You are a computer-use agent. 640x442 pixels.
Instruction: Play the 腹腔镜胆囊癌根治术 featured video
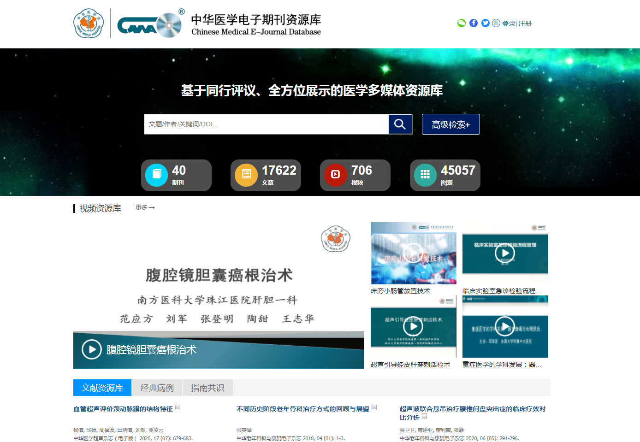[x=92, y=349]
